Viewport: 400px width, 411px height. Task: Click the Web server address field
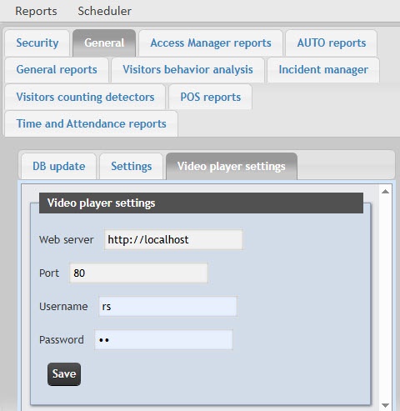[173, 239]
